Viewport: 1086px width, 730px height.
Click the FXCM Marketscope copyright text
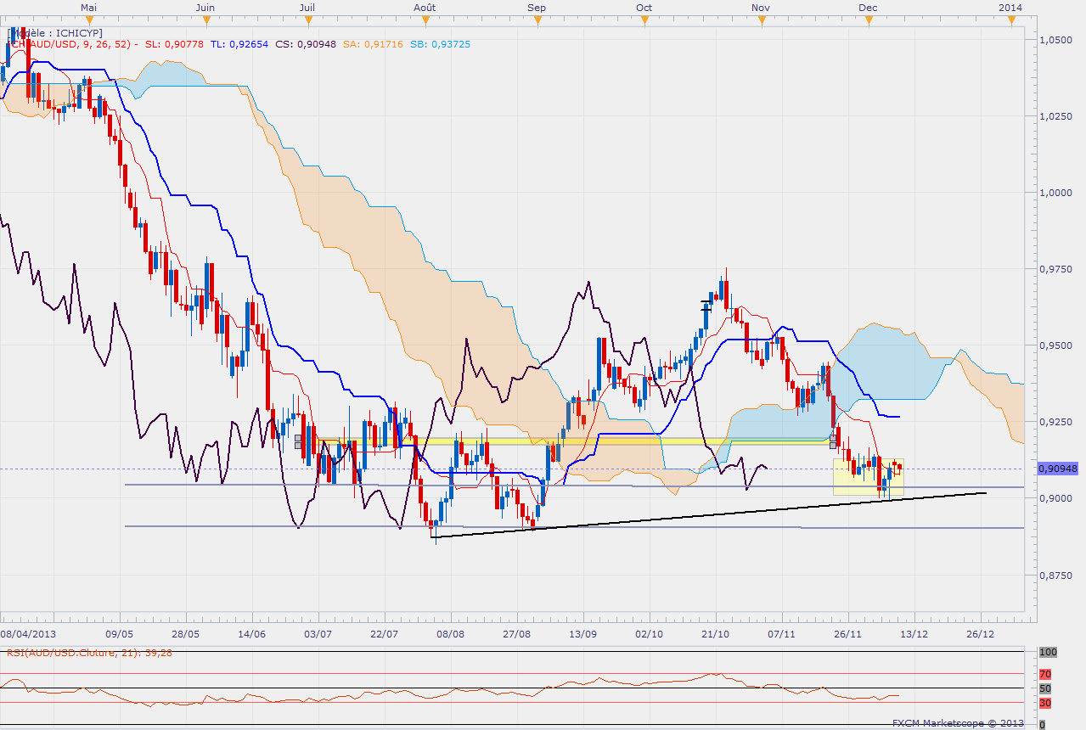click(957, 723)
